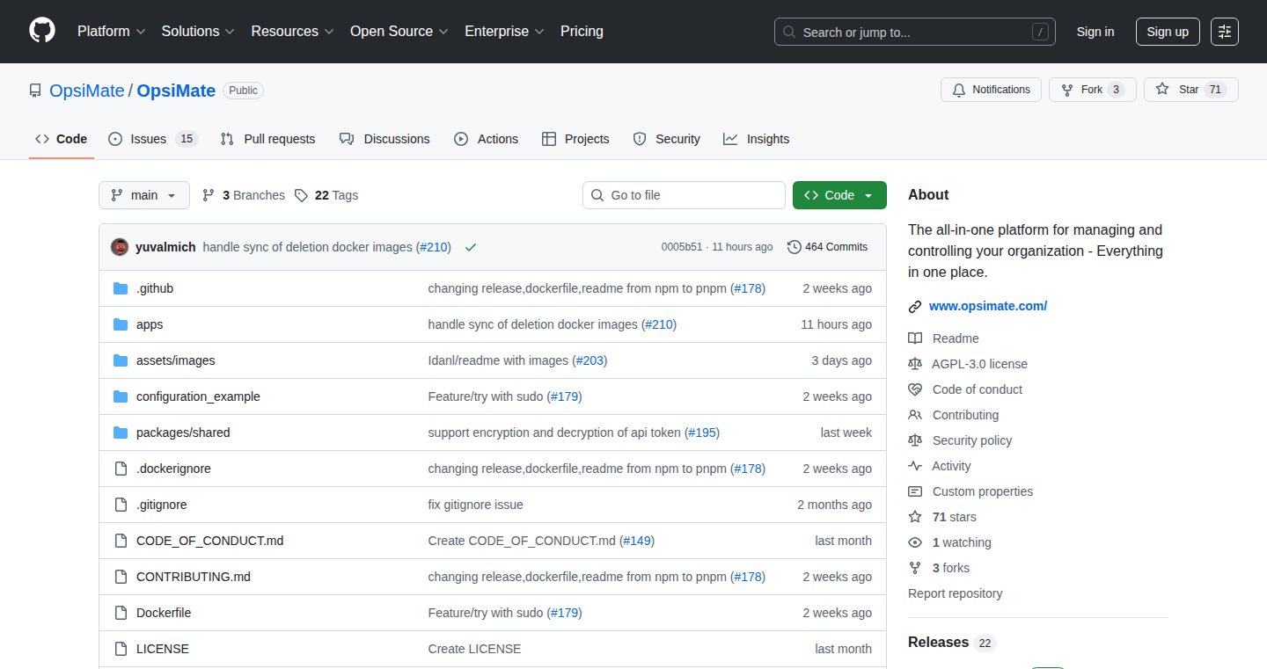Click the Custom properties note icon
1267x669 pixels.
(x=915, y=491)
